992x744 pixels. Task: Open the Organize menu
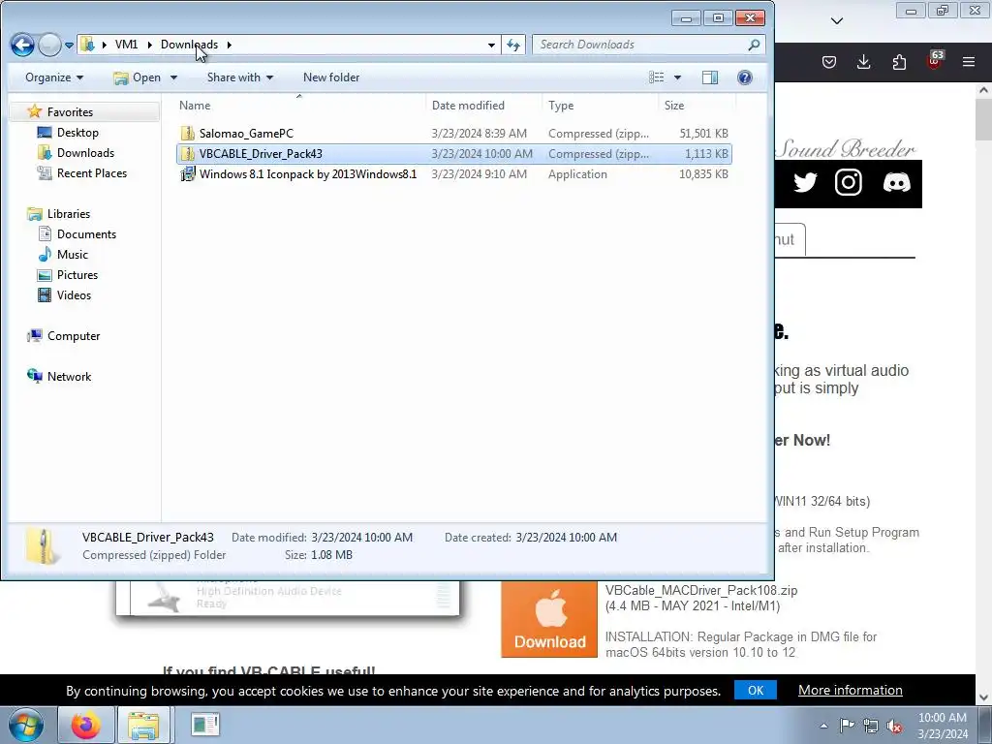(54, 77)
